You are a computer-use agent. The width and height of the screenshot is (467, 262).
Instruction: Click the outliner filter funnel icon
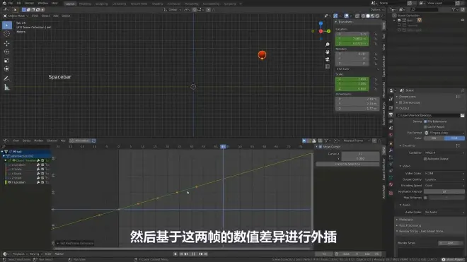[x=454, y=10]
